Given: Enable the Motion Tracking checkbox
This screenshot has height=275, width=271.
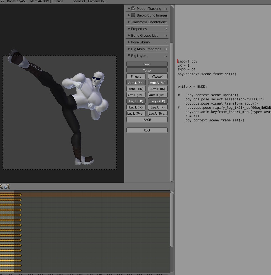Looking at the screenshot, I should [133, 8].
